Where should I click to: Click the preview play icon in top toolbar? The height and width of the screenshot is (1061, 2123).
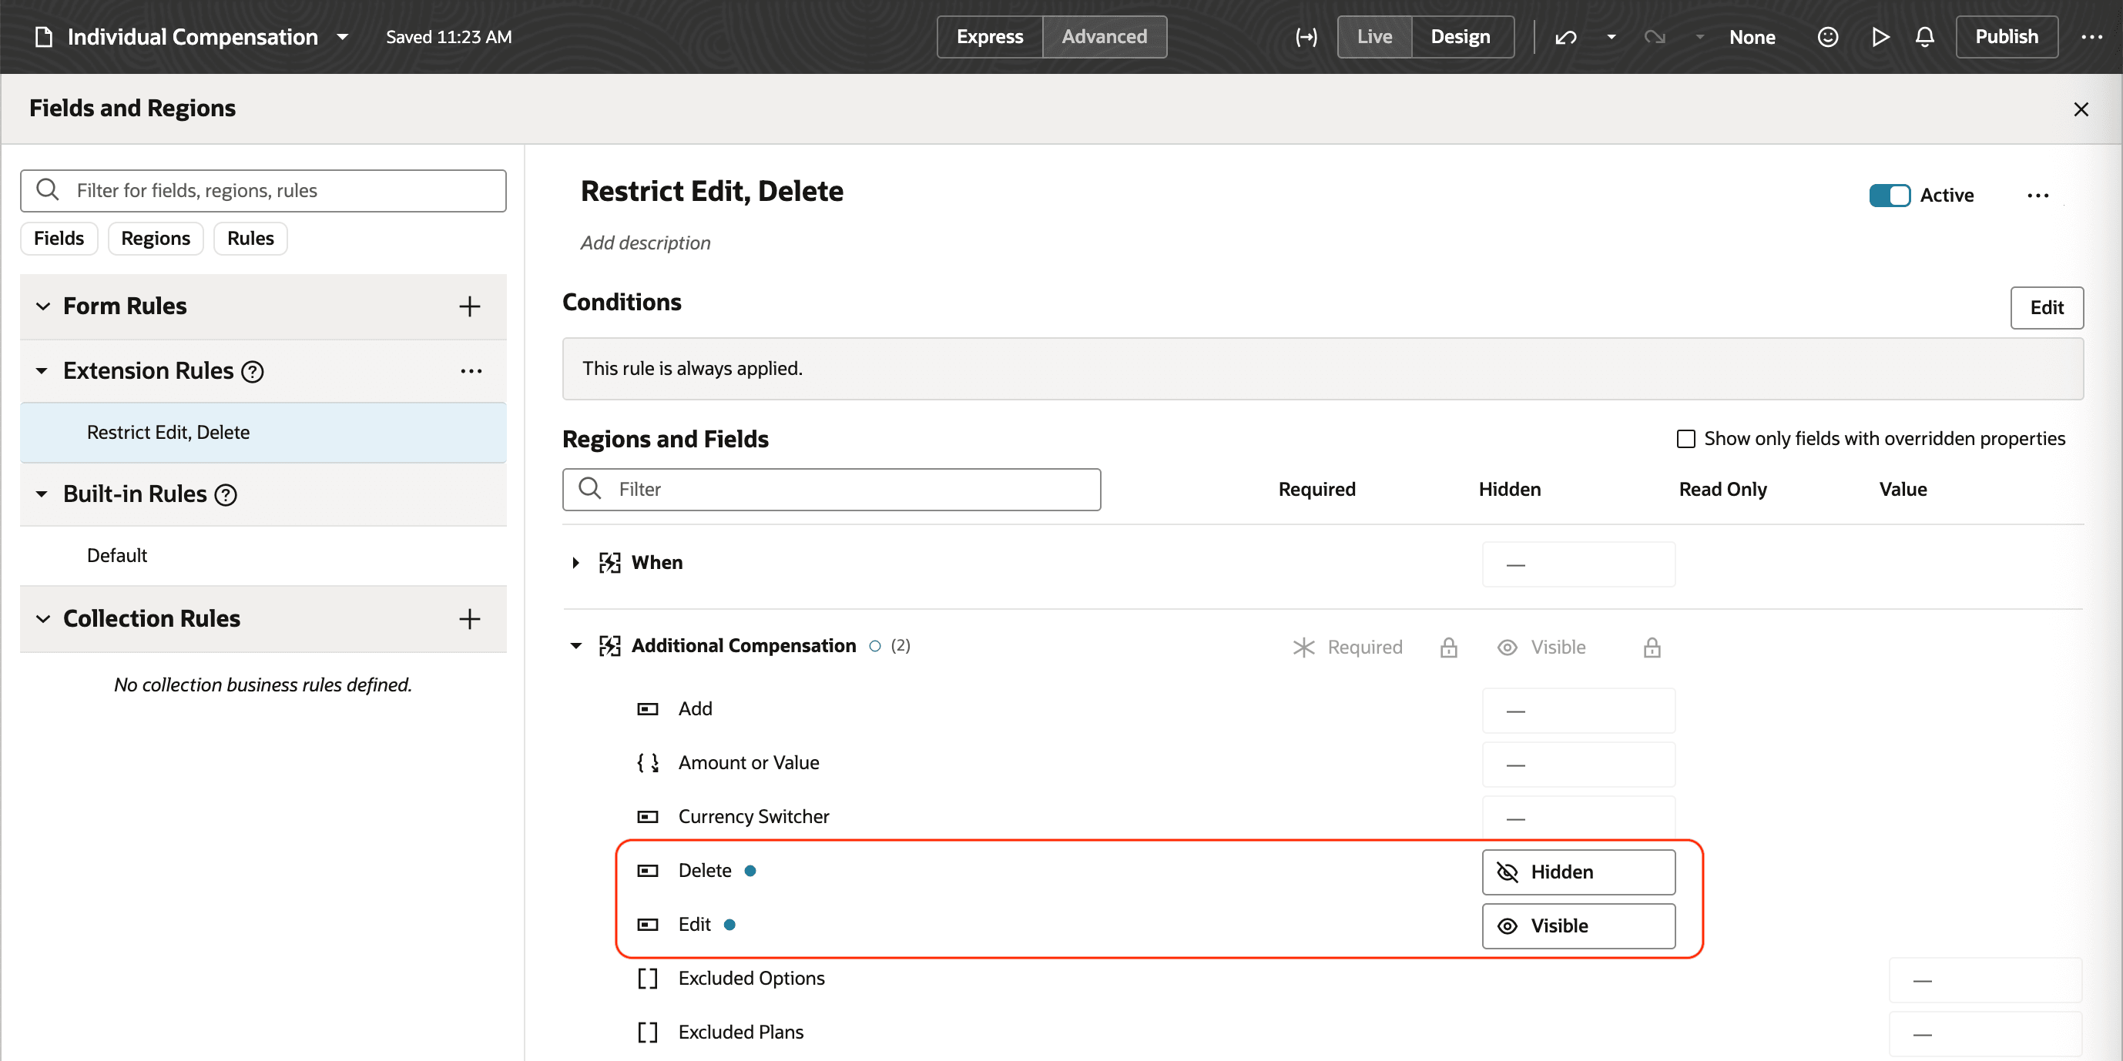1880,36
